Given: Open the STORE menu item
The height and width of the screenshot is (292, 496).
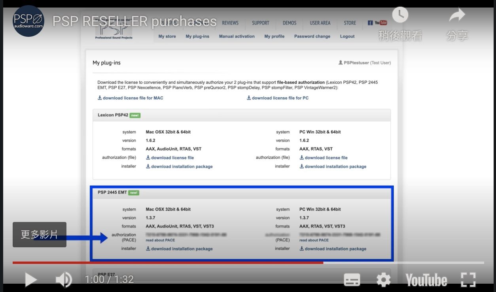Looking at the screenshot, I should [x=350, y=23].
